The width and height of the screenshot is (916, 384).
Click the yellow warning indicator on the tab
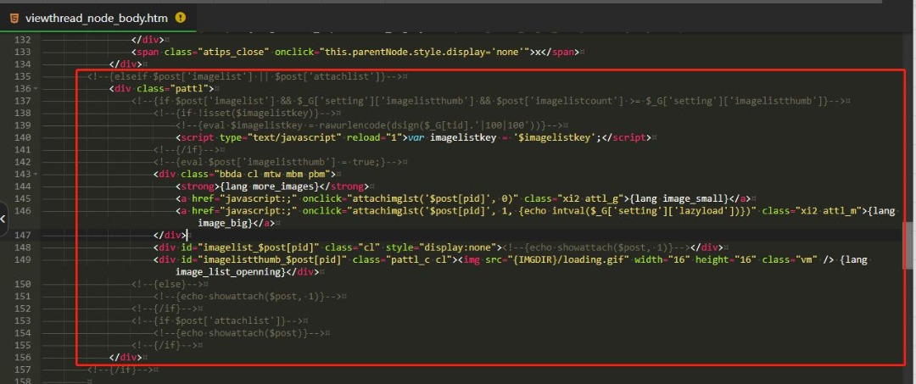(181, 18)
